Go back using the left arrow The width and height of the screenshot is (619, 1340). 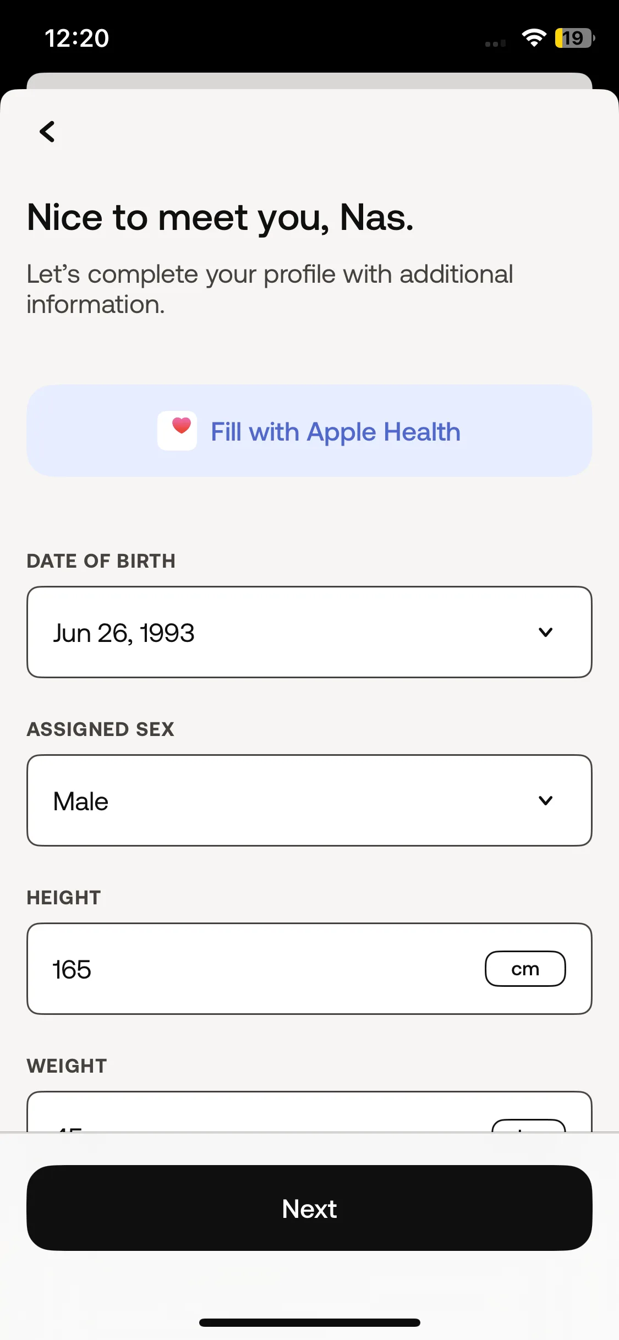(x=47, y=132)
